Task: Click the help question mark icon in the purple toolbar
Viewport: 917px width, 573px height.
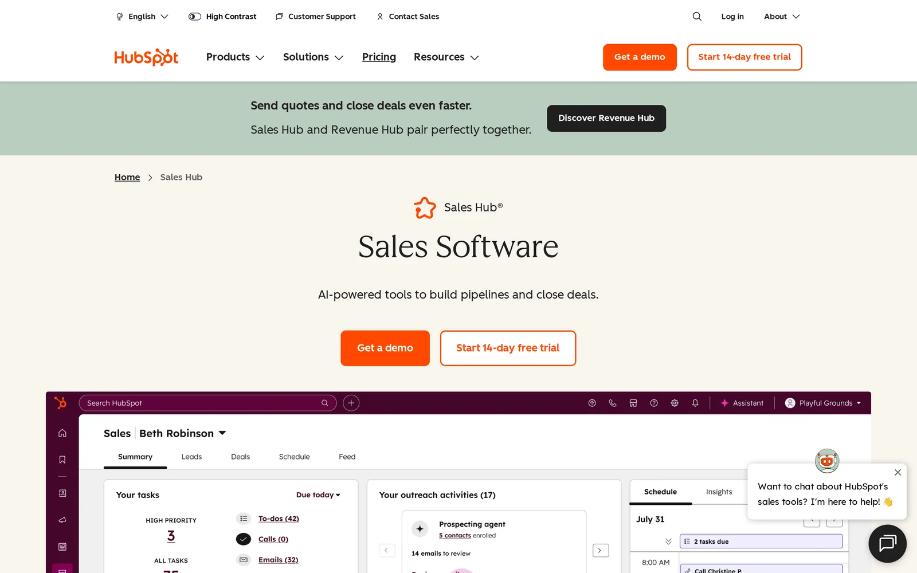Action: pyautogui.click(x=654, y=403)
